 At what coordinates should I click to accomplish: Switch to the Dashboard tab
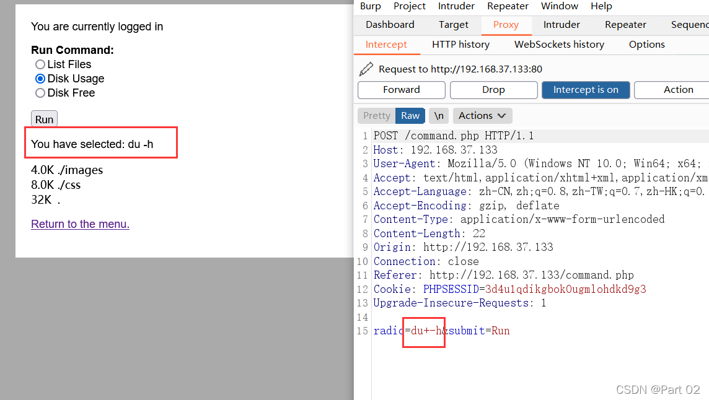click(x=390, y=25)
